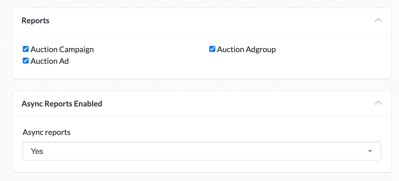The height and width of the screenshot is (181, 399).
Task: Click the Auction Campaign label text
Action: tap(62, 49)
